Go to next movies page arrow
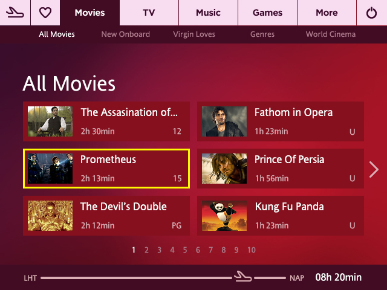Viewport: 387px width, 290px height. 374,169
